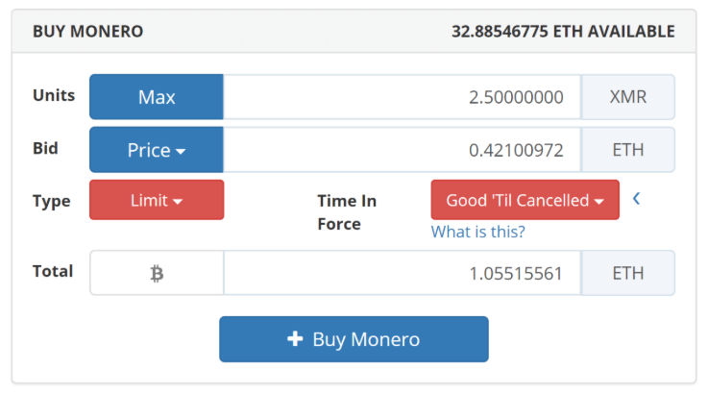Collapse Time In Force using the blue chevron

(637, 198)
